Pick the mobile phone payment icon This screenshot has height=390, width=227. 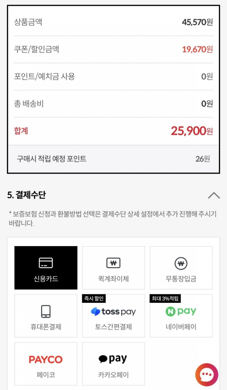(46, 311)
